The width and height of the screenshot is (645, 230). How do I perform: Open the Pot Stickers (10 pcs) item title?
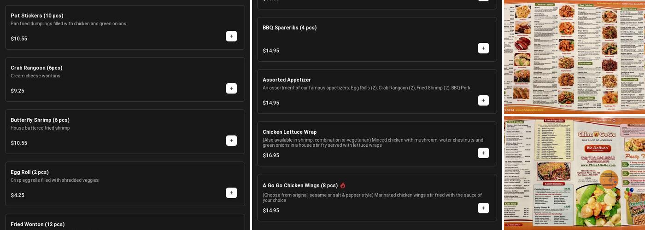37,16
